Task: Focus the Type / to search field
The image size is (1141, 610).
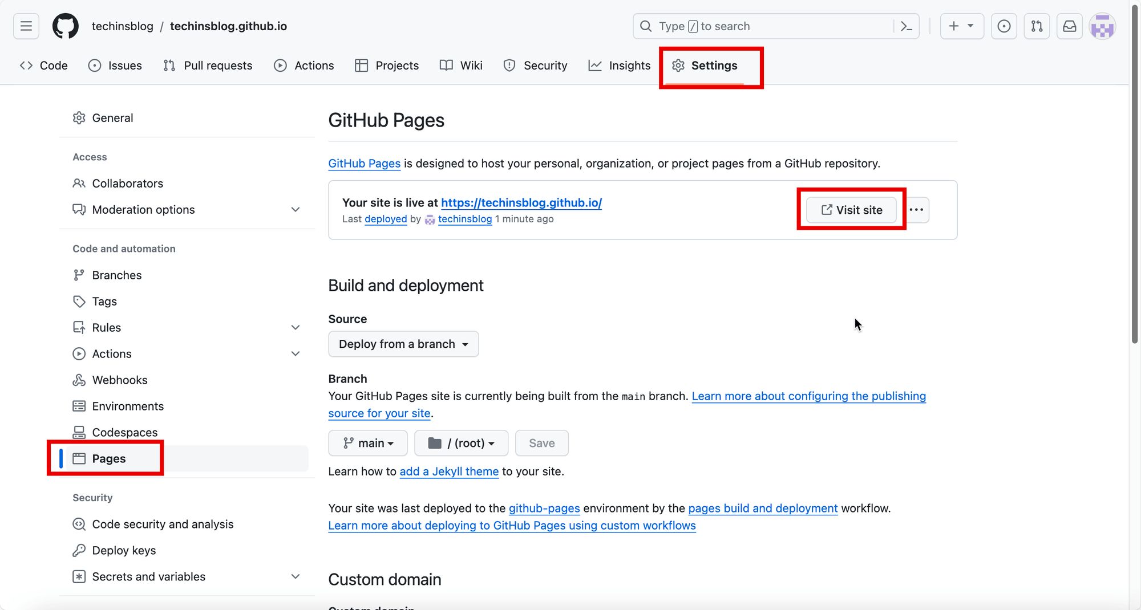Action: [x=776, y=26]
